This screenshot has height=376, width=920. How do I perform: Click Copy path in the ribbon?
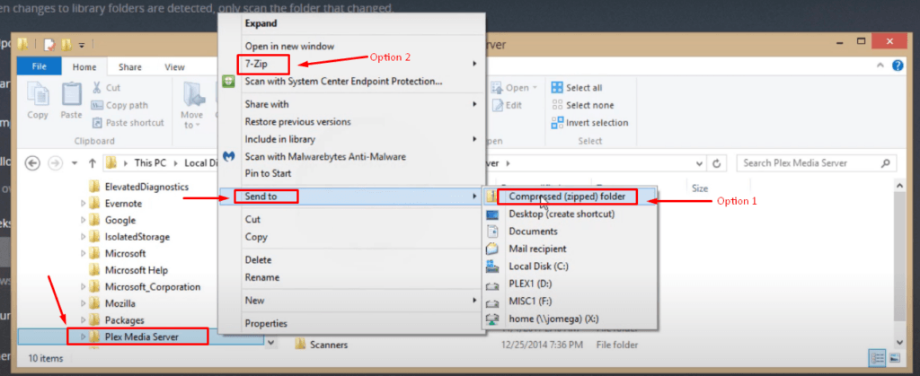click(x=119, y=105)
